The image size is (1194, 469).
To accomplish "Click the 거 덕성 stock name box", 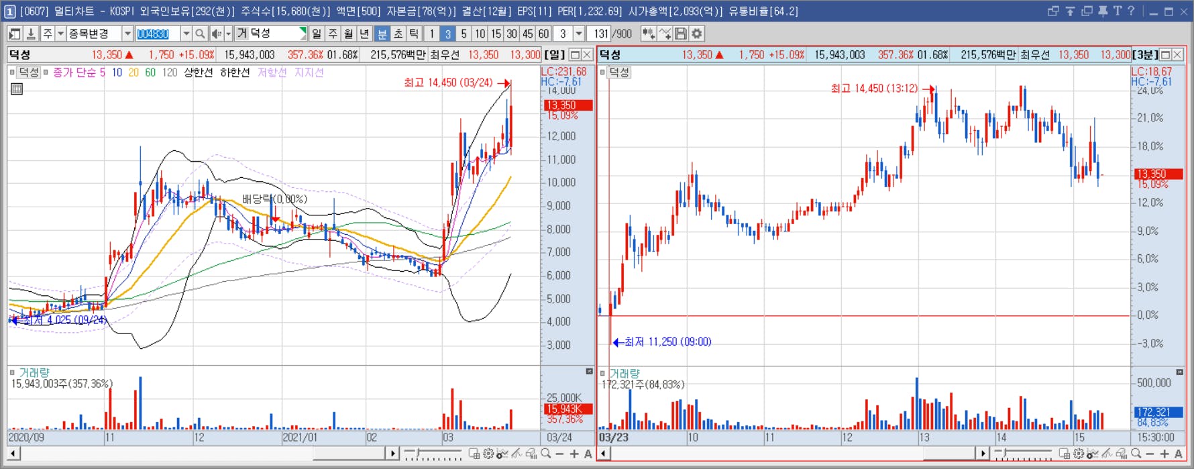I will tap(270, 34).
